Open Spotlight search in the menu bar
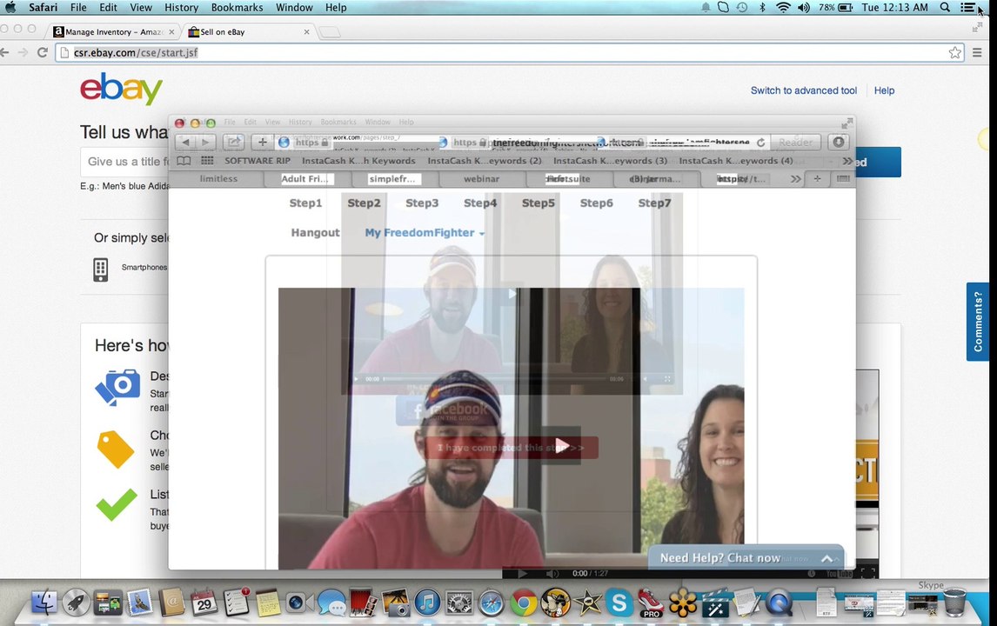The height and width of the screenshot is (626, 997). [x=945, y=8]
